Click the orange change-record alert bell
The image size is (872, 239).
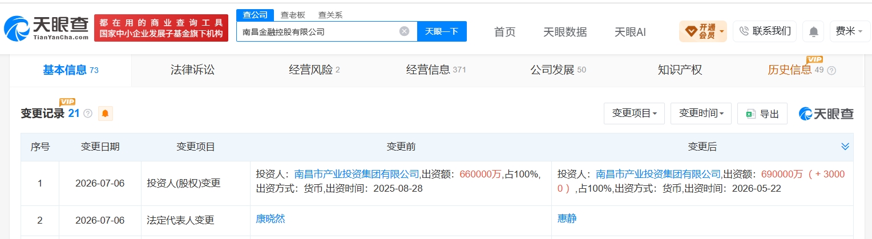pos(105,114)
